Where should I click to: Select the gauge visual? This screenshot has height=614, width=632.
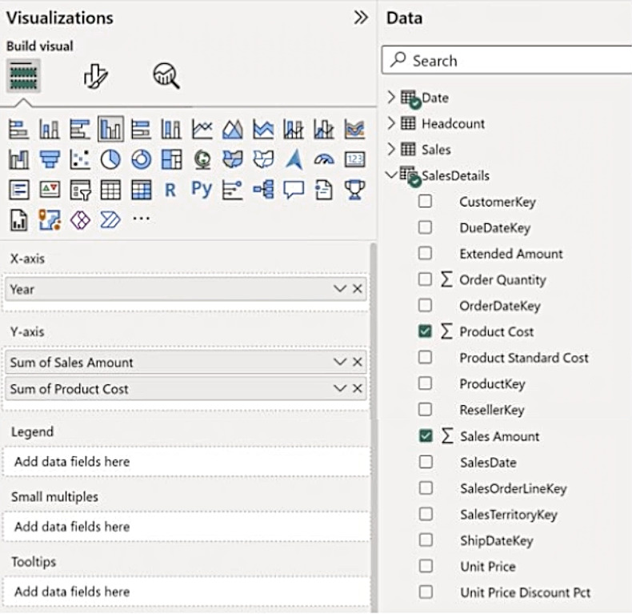[324, 159]
